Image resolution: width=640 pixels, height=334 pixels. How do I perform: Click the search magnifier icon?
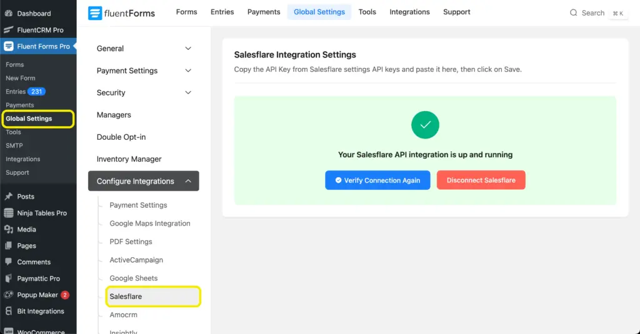click(x=574, y=13)
